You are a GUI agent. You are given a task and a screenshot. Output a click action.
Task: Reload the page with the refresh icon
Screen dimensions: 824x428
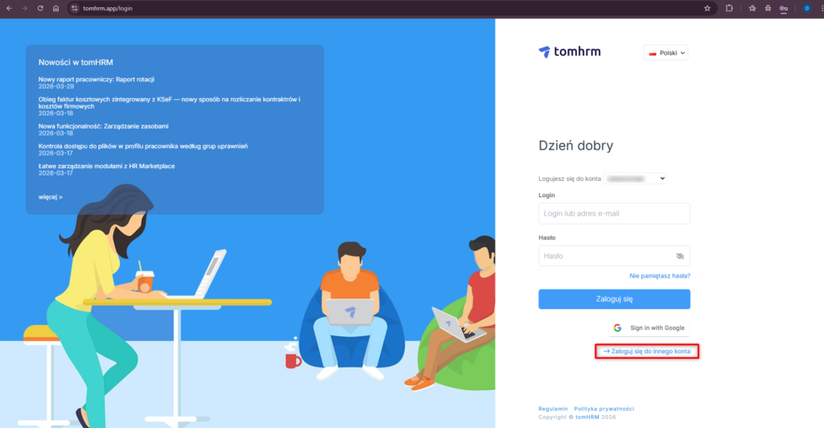pos(40,8)
